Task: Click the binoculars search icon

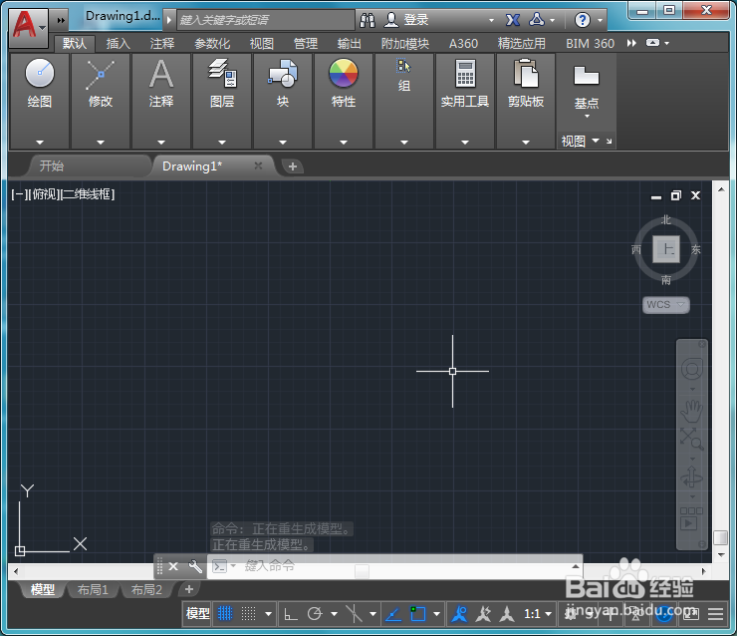Action: 368,20
